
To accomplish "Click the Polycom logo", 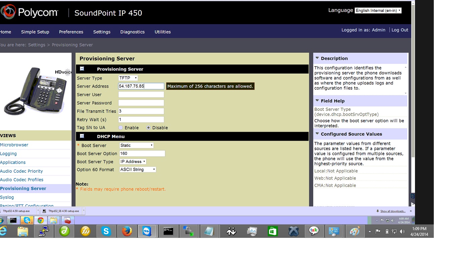I will tap(30, 12).
